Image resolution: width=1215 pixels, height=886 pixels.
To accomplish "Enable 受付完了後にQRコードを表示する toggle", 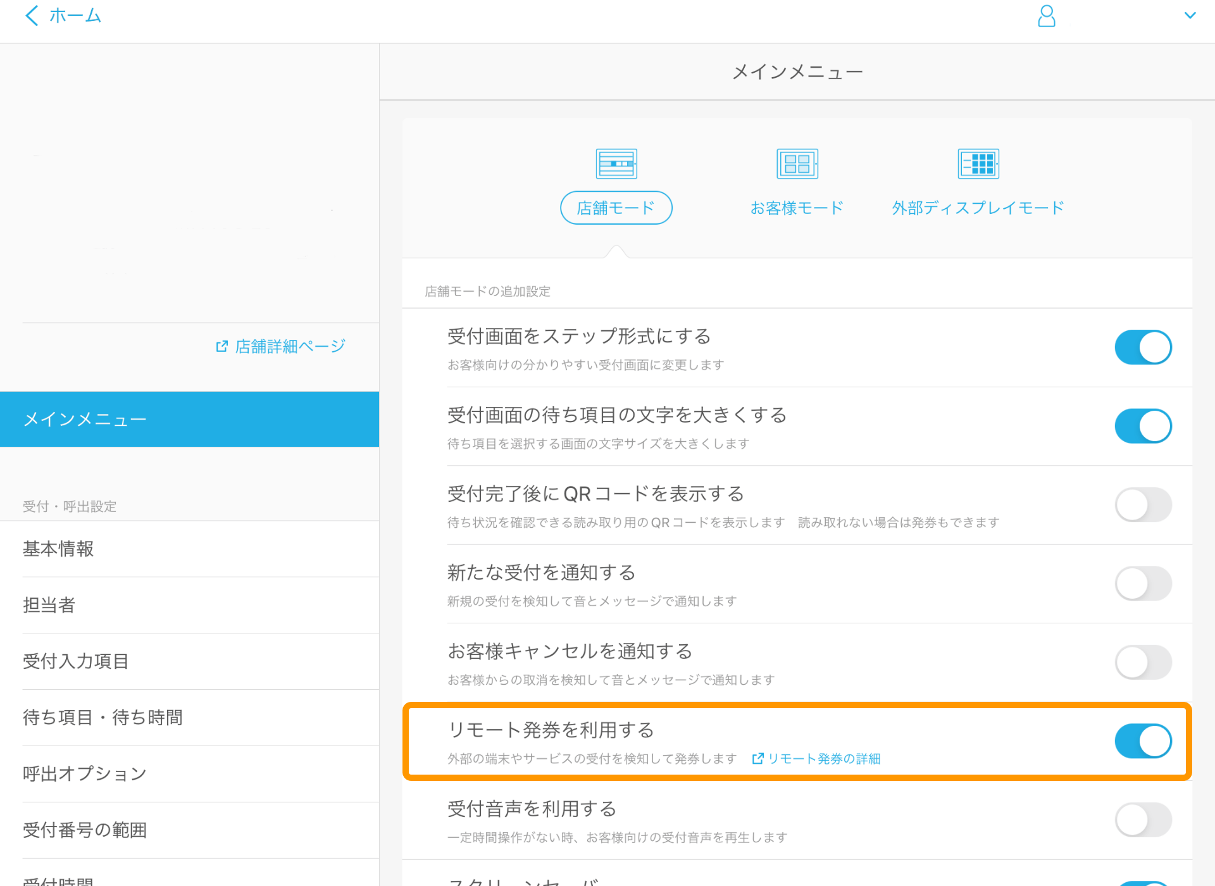I will (x=1143, y=505).
